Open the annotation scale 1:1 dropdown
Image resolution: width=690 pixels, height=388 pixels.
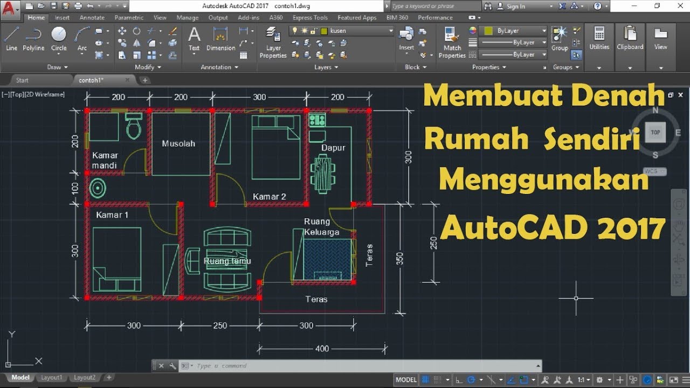pyautogui.click(x=585, y=380)
